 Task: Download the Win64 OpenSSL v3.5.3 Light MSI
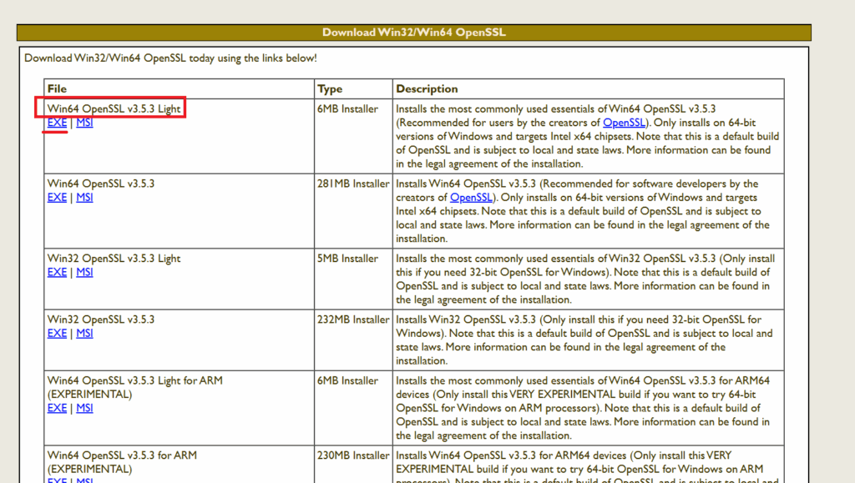pos(84,123)
